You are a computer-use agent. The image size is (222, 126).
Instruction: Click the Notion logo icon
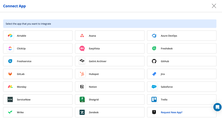[82, 87]
